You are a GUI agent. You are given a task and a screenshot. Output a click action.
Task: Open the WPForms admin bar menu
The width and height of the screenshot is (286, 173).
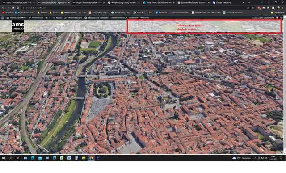(145, 18)
